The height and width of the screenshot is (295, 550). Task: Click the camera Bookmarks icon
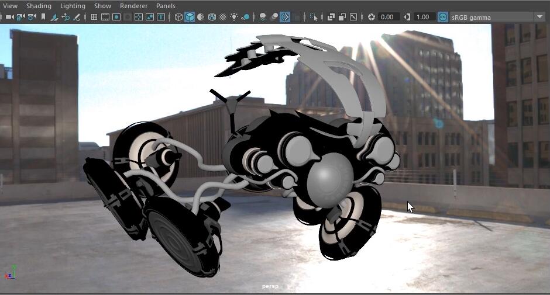point(43,17)
